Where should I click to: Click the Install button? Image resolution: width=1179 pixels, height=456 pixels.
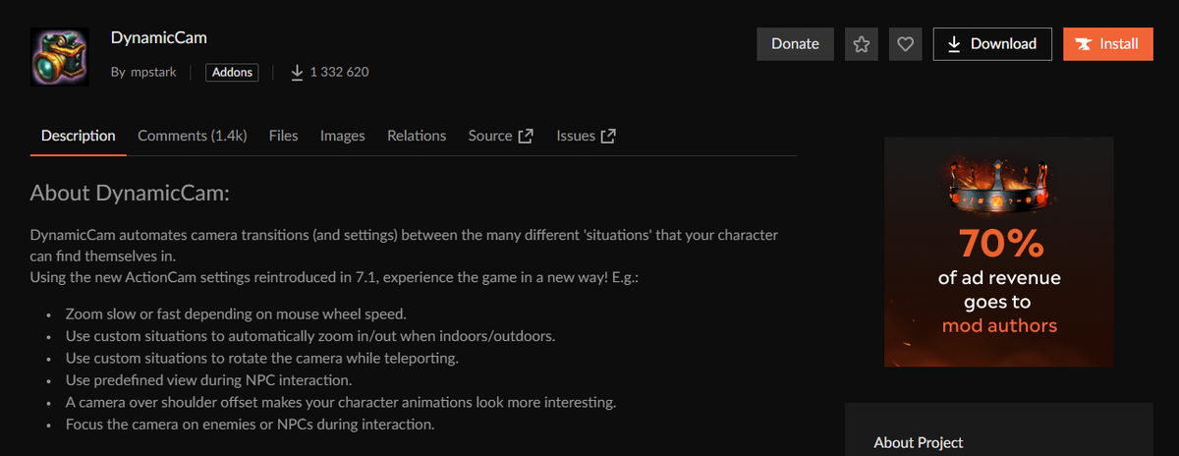click(x=1108, y=44)
